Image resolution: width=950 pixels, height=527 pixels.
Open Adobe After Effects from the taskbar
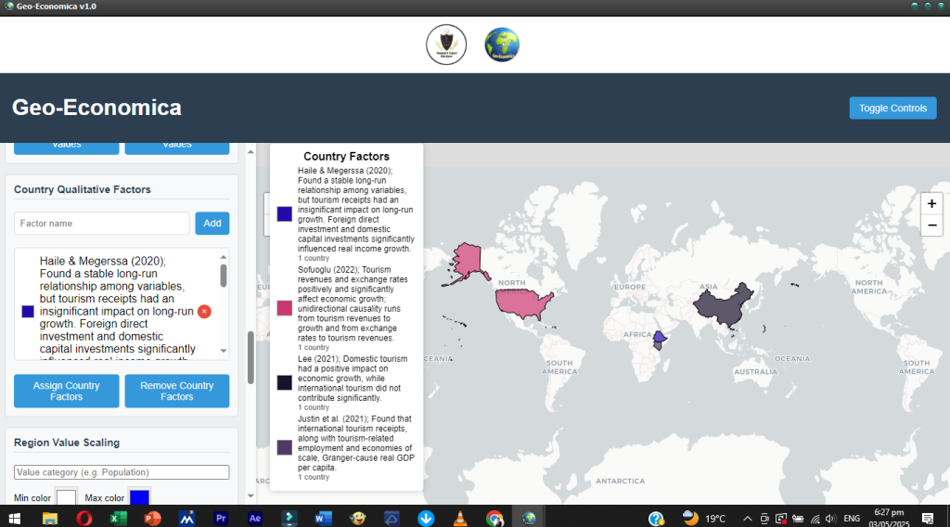click(x=255, y=518)
